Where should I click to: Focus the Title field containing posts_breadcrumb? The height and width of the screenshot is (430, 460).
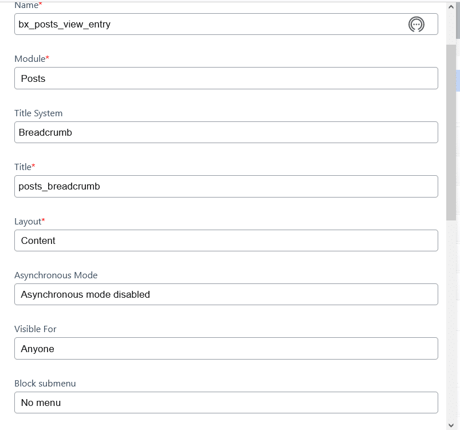226,186
